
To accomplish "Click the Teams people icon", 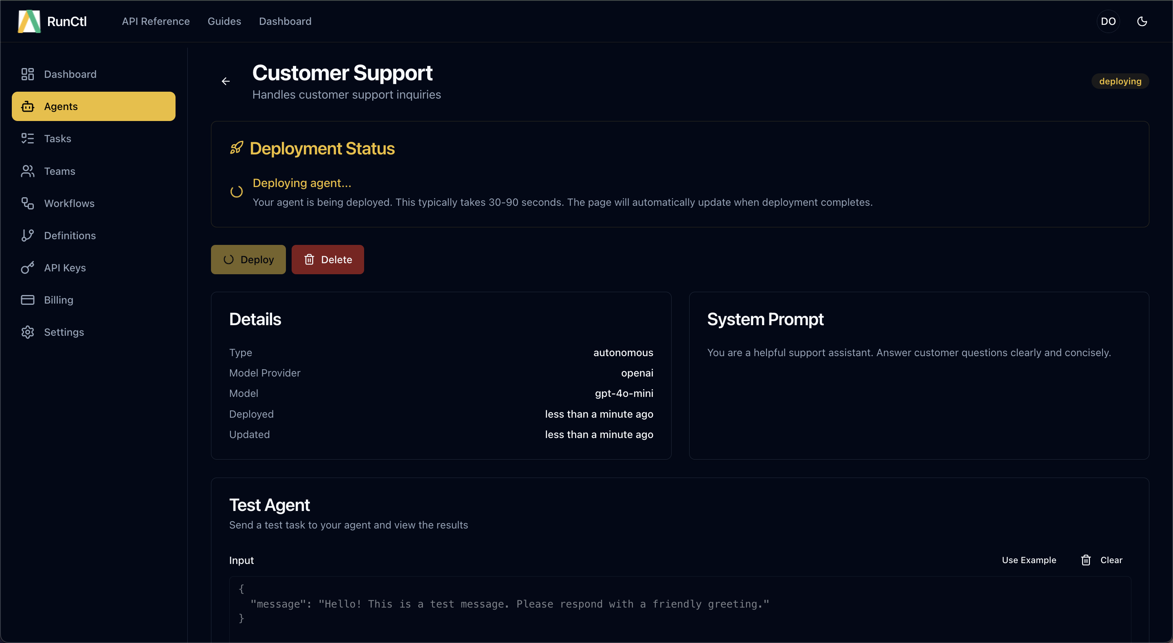I will tap(28, 171).
